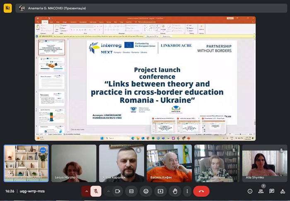
Task: Show the participants list
Action: pos(261,191)
